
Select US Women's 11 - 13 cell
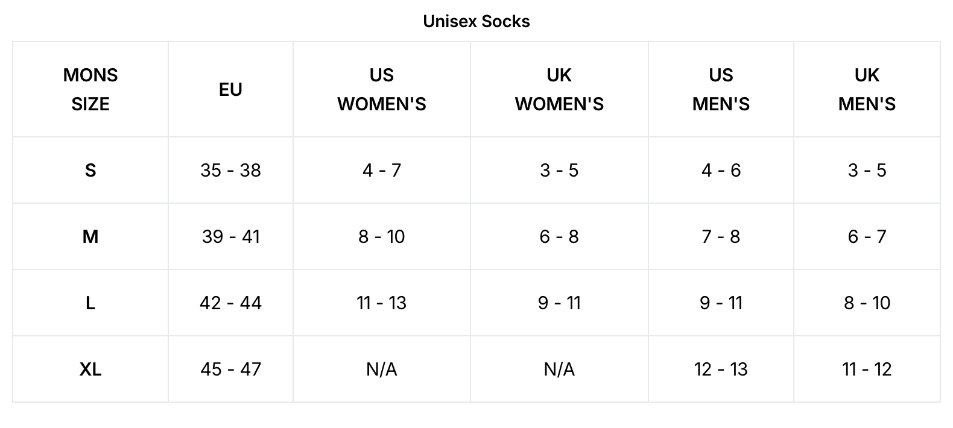(381, 303)
